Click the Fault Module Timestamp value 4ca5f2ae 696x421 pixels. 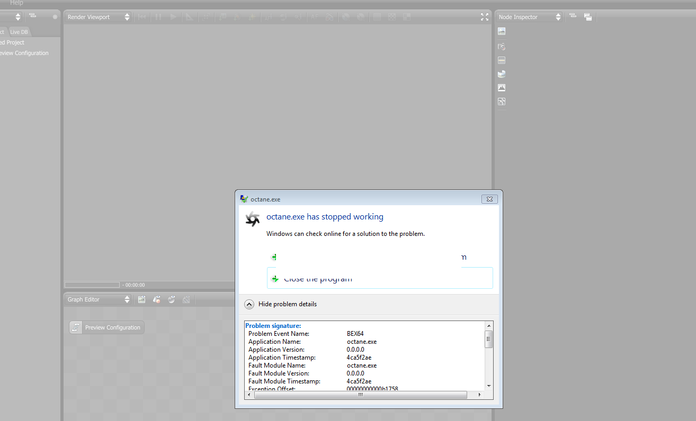359,381
